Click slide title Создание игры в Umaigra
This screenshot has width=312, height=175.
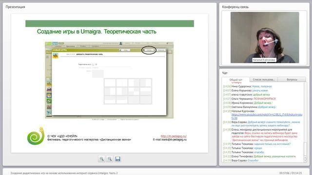(97, 32)
